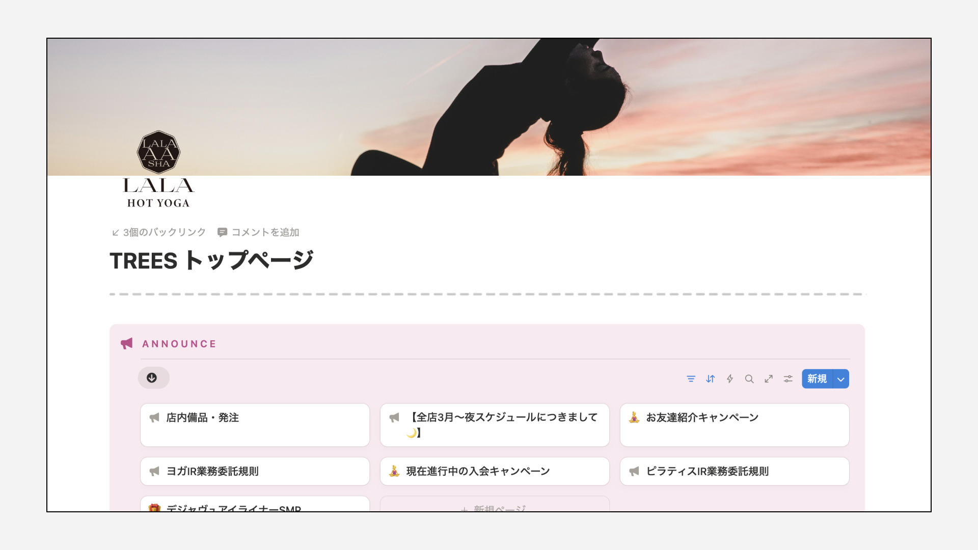Search within the database using the magnifier icon
Viewport: 978px width, 550px height.
pyautogui.click(x=749, y=379)
